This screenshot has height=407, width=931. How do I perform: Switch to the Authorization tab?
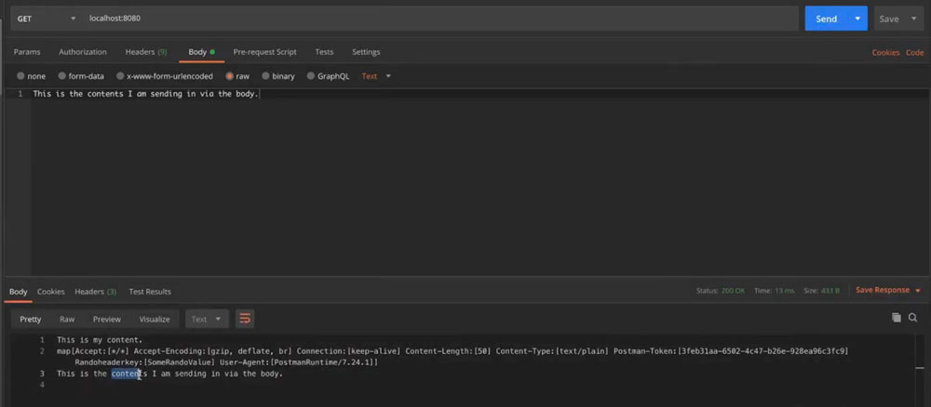coord(83,52)
